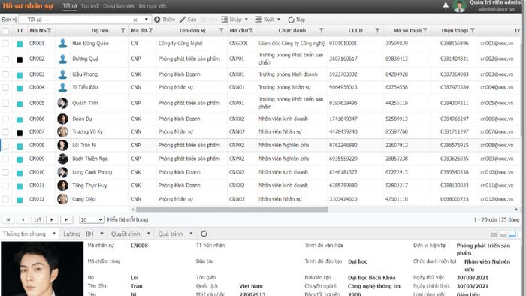Filter the Họ tên column

pos(123,31)
